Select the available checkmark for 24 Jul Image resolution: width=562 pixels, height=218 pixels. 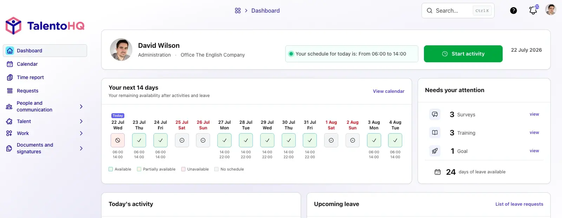click(161, 140)
